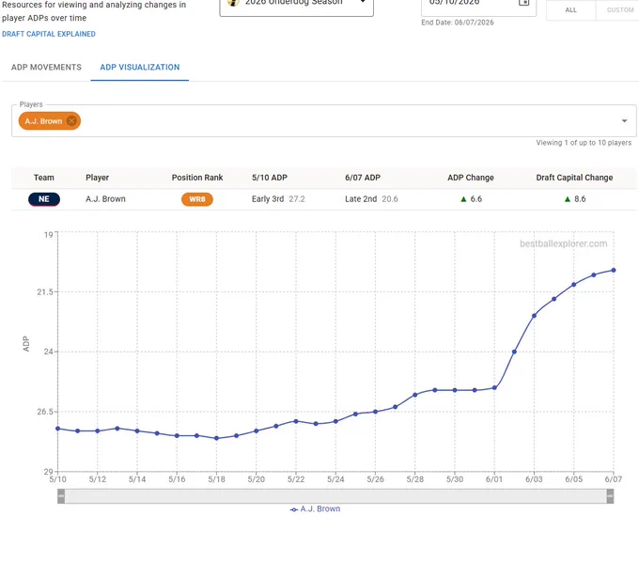Select the CUSTOM date range button
This screenshot has height=563, width=639.
click(620, 9)
